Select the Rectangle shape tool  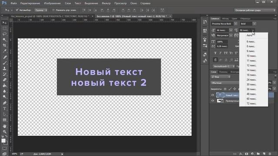pyautogui.click(x=5, y=120)
